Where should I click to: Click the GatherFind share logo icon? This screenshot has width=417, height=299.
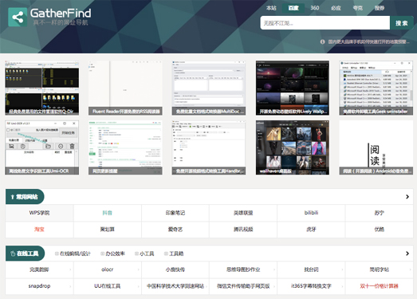pos(18,18)
